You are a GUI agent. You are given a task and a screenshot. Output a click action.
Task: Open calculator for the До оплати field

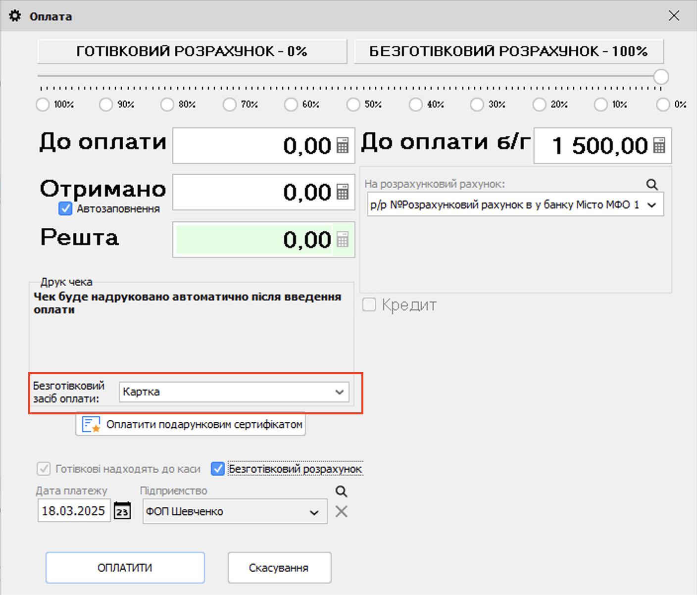point(343,146)
